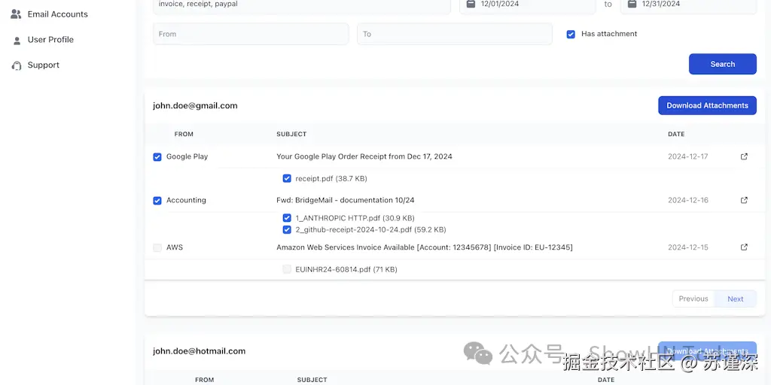Click the DATE column header in gmail table
The image size is (771, 385).
point(676,134)
